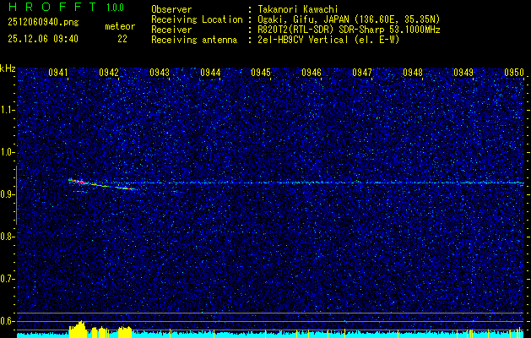Select the 0946 time marker
The height and width of the screenshot is (338, 531).
click(312, 74)
